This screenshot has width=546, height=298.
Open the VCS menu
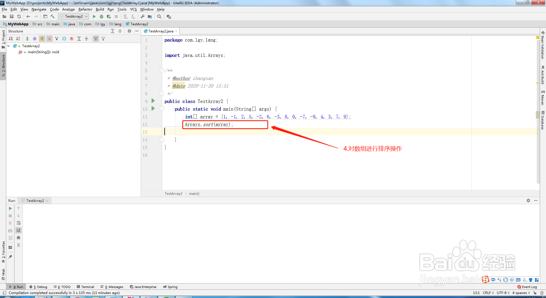(133, 9)
